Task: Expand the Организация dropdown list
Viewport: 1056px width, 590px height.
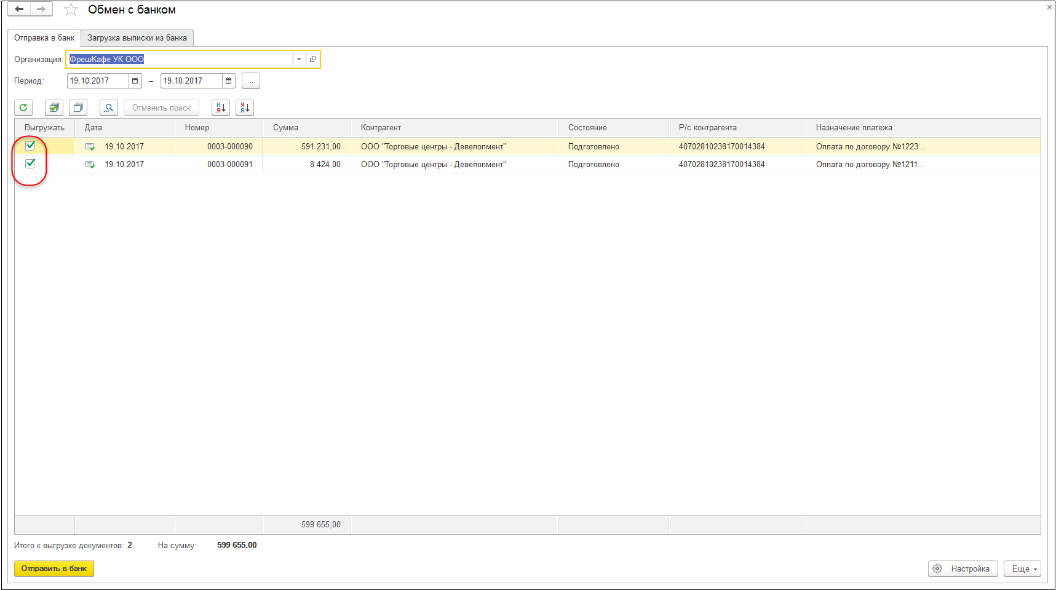Action: 299,59
